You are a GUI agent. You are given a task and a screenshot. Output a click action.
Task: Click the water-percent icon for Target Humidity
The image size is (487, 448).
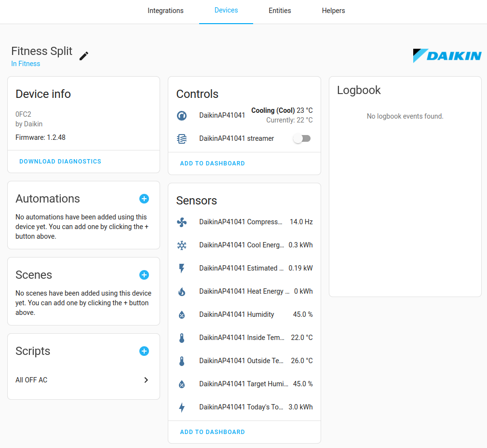coord(182,384)
